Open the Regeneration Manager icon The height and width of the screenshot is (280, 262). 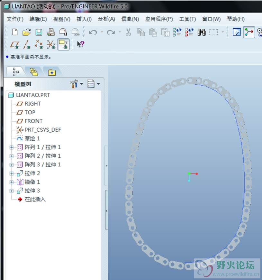[189, 32]
